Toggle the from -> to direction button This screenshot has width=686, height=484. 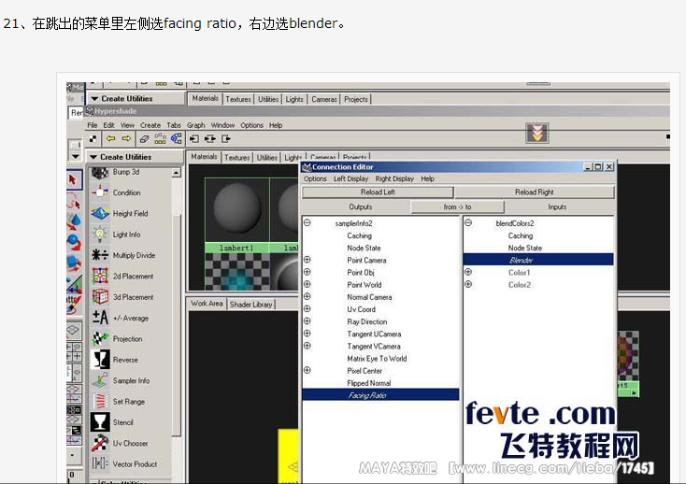pyautogui.click(x=458, y=206)
